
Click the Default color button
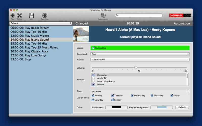[182, 107]
